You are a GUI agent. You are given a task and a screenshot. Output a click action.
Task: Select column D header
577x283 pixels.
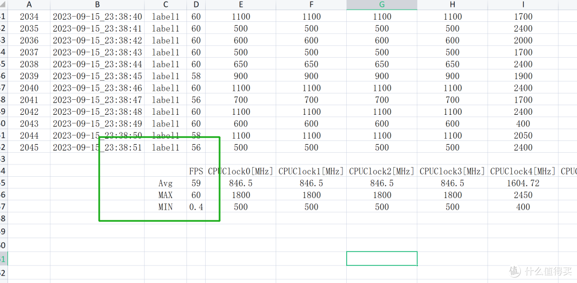[196, 4]
